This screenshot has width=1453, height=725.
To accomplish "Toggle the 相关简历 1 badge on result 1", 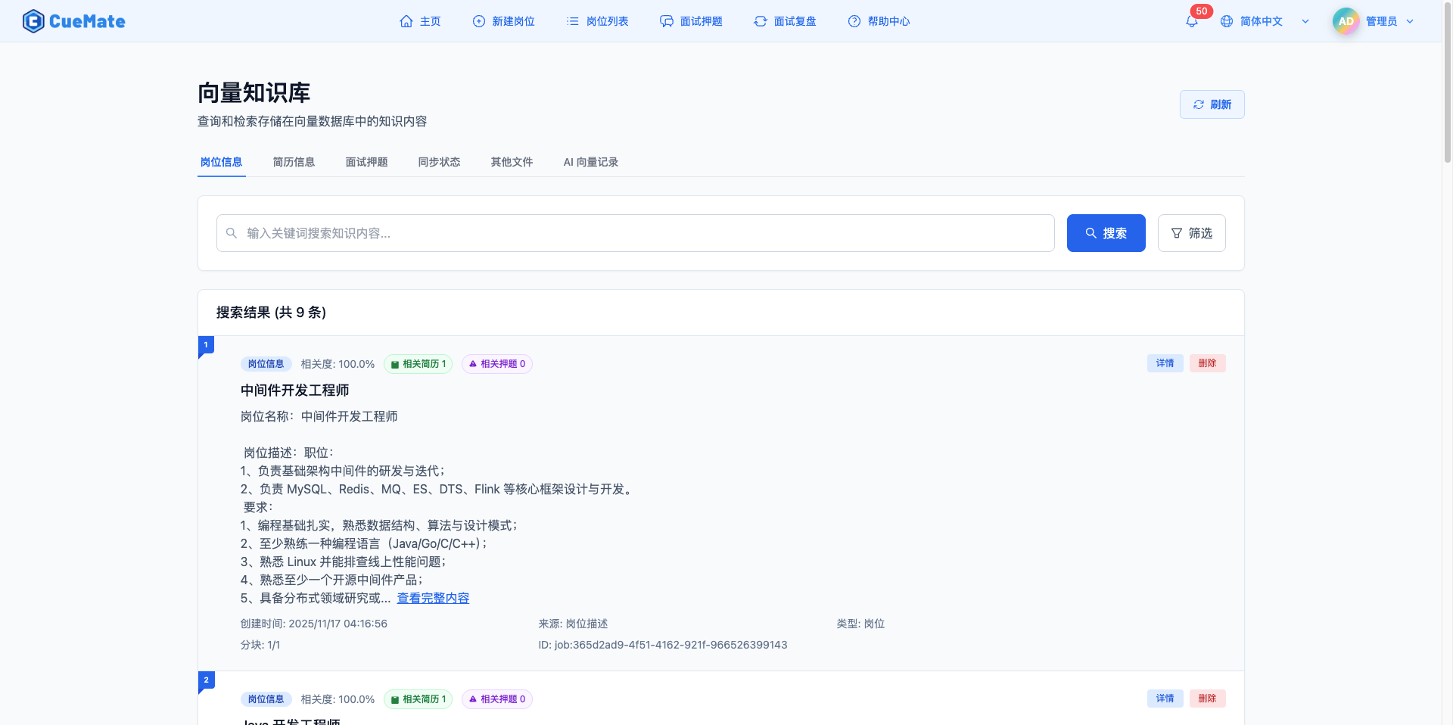I will click(418, 364).
